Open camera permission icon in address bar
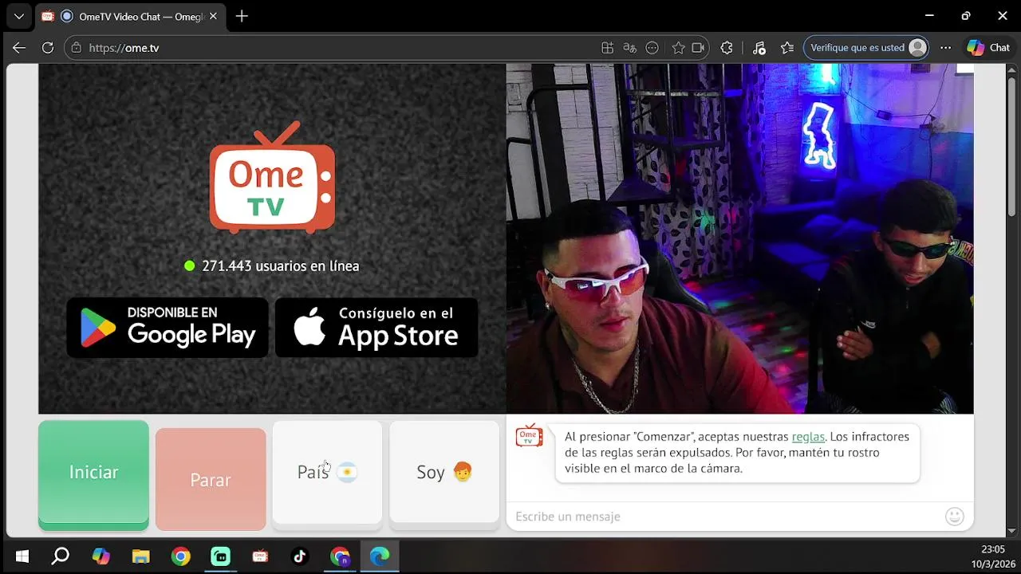Image resolution: width=1021 pixels, height=574 pixels. (699, 48)
